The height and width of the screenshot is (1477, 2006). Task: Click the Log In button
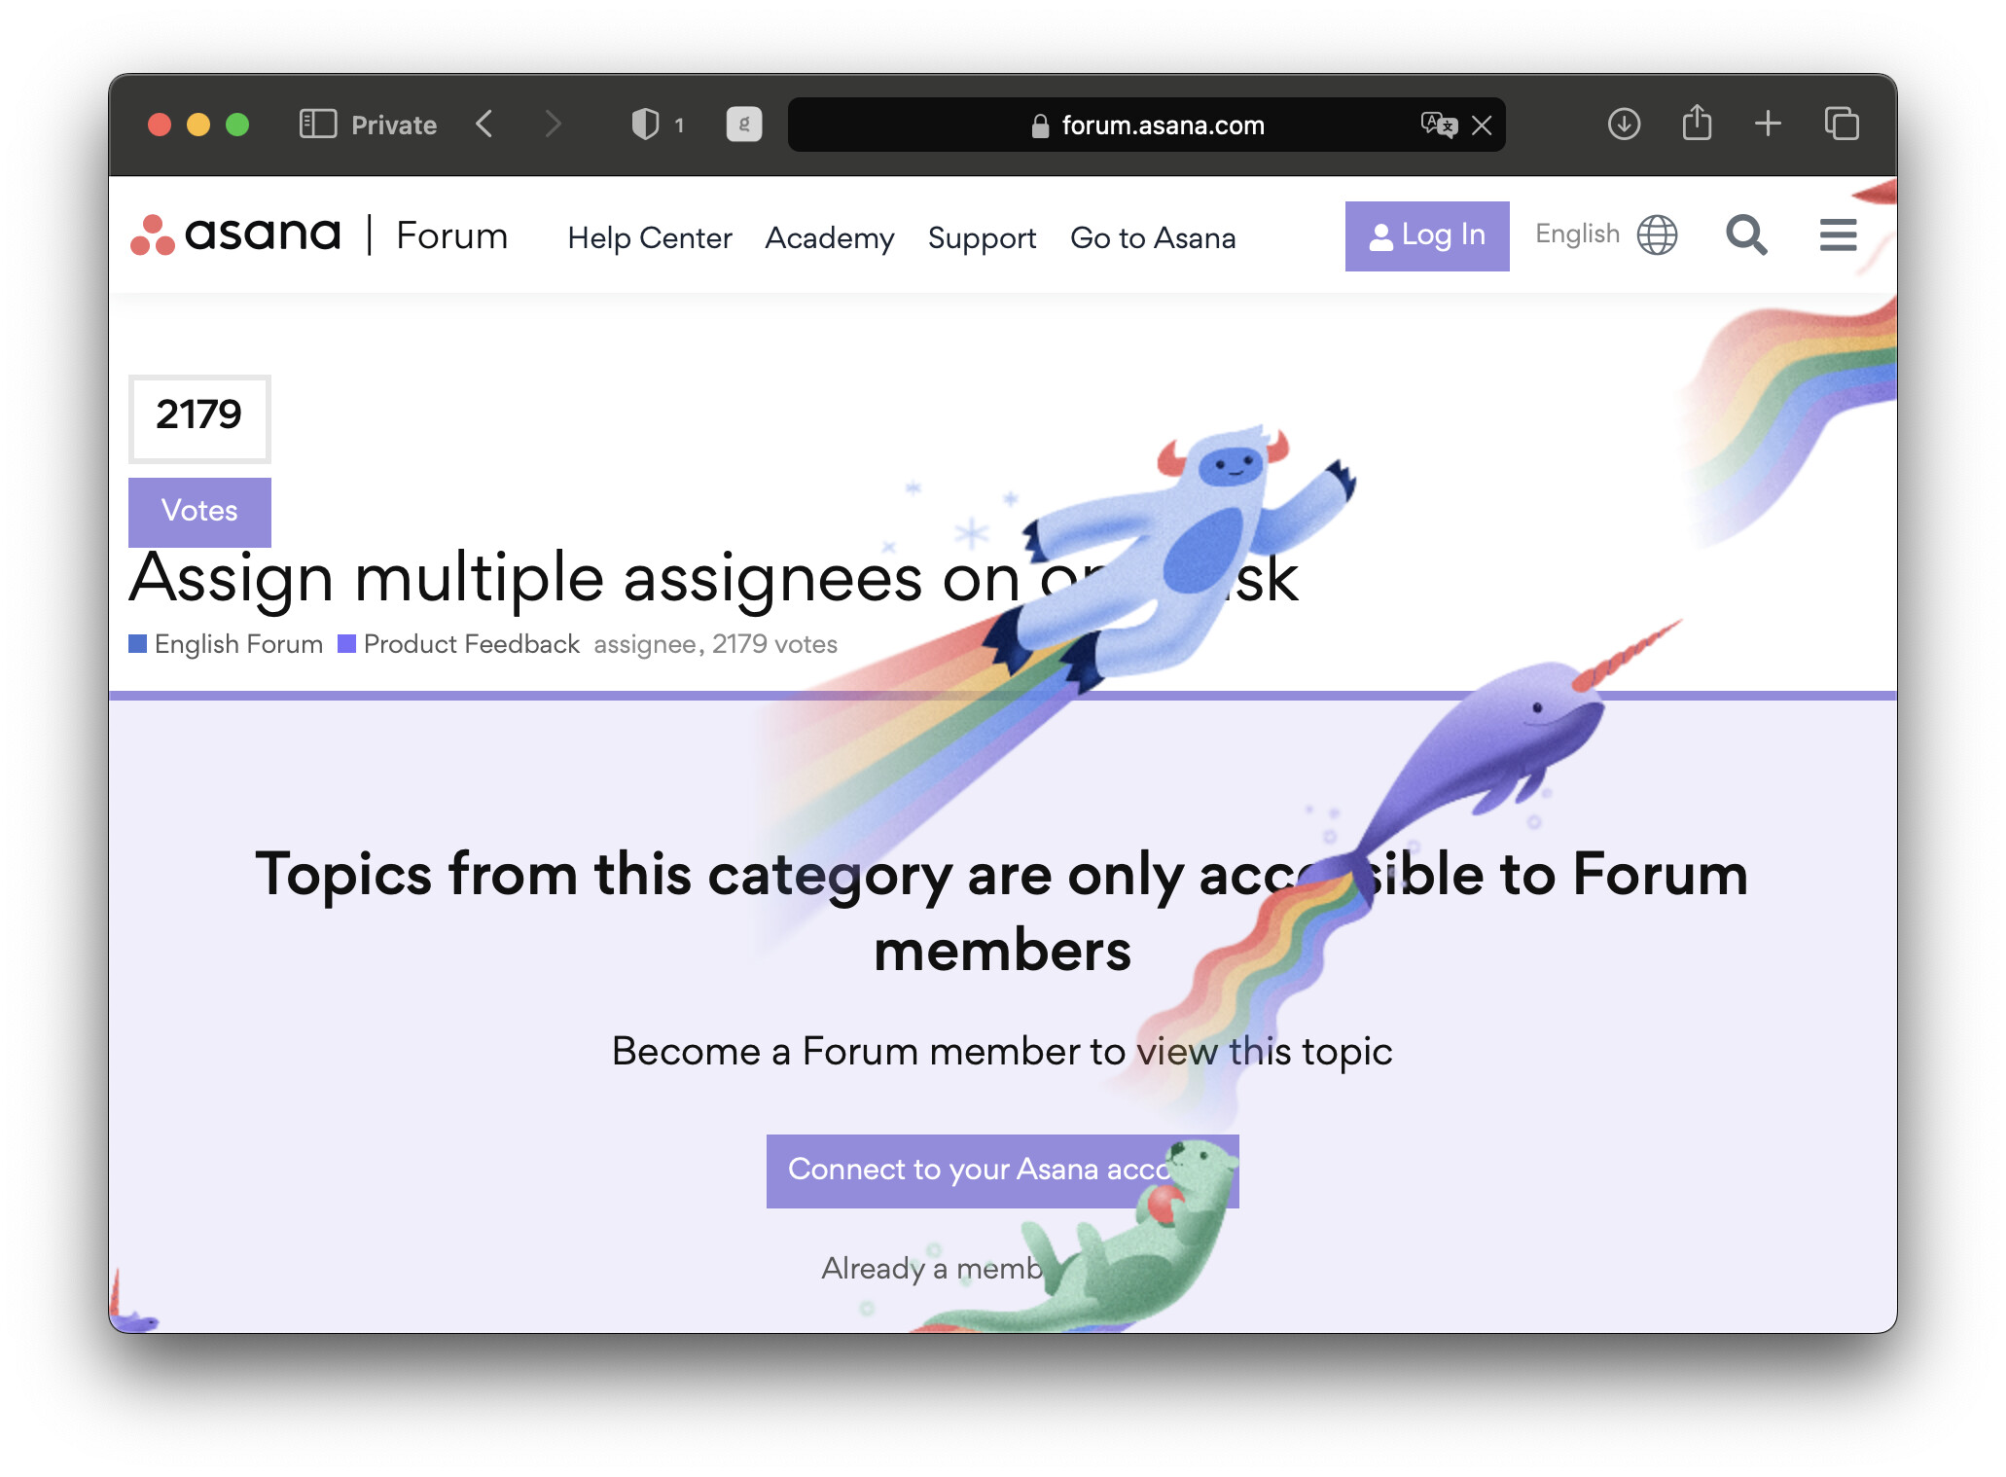point(1426,235)
